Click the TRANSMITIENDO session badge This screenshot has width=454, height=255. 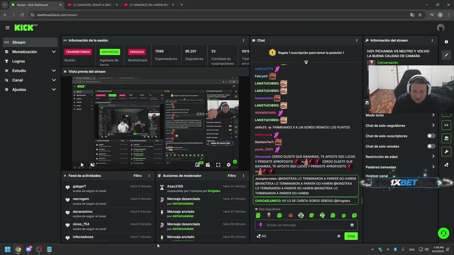(78, 52)
